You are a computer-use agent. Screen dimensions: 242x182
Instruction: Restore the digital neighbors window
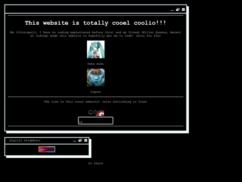[80, 140]
